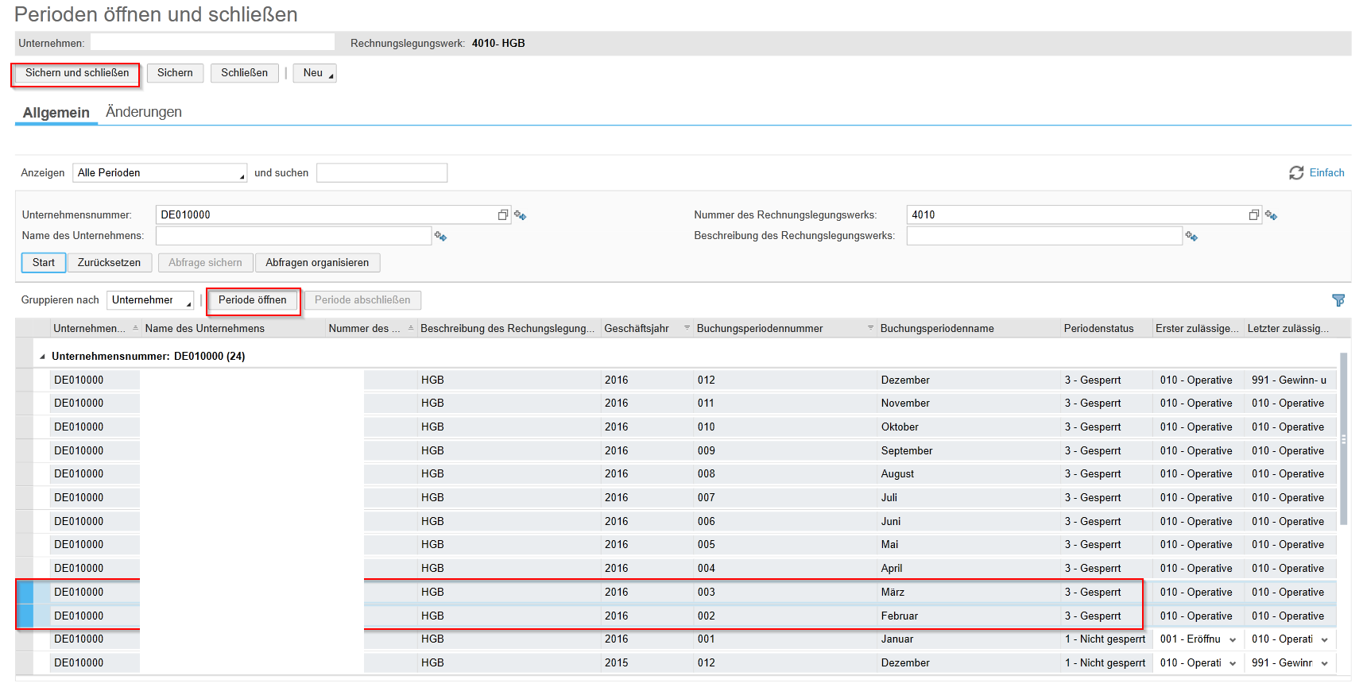Click the Name des Unternehmens column header
This screenshot has height=695, width=1363.
click(x=233, y=328)
